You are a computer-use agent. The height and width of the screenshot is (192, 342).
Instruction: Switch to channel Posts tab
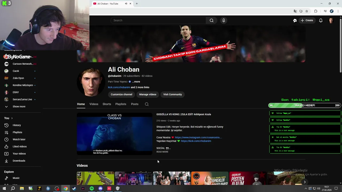(x=135, y=104)
